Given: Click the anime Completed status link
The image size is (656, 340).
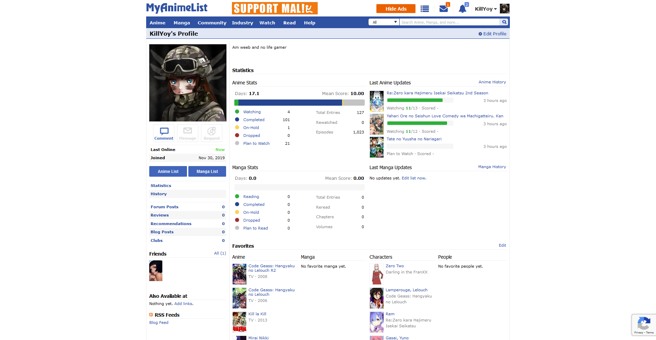Looking at the screenshot, I should pyautogui.click(x=254, y=120).
